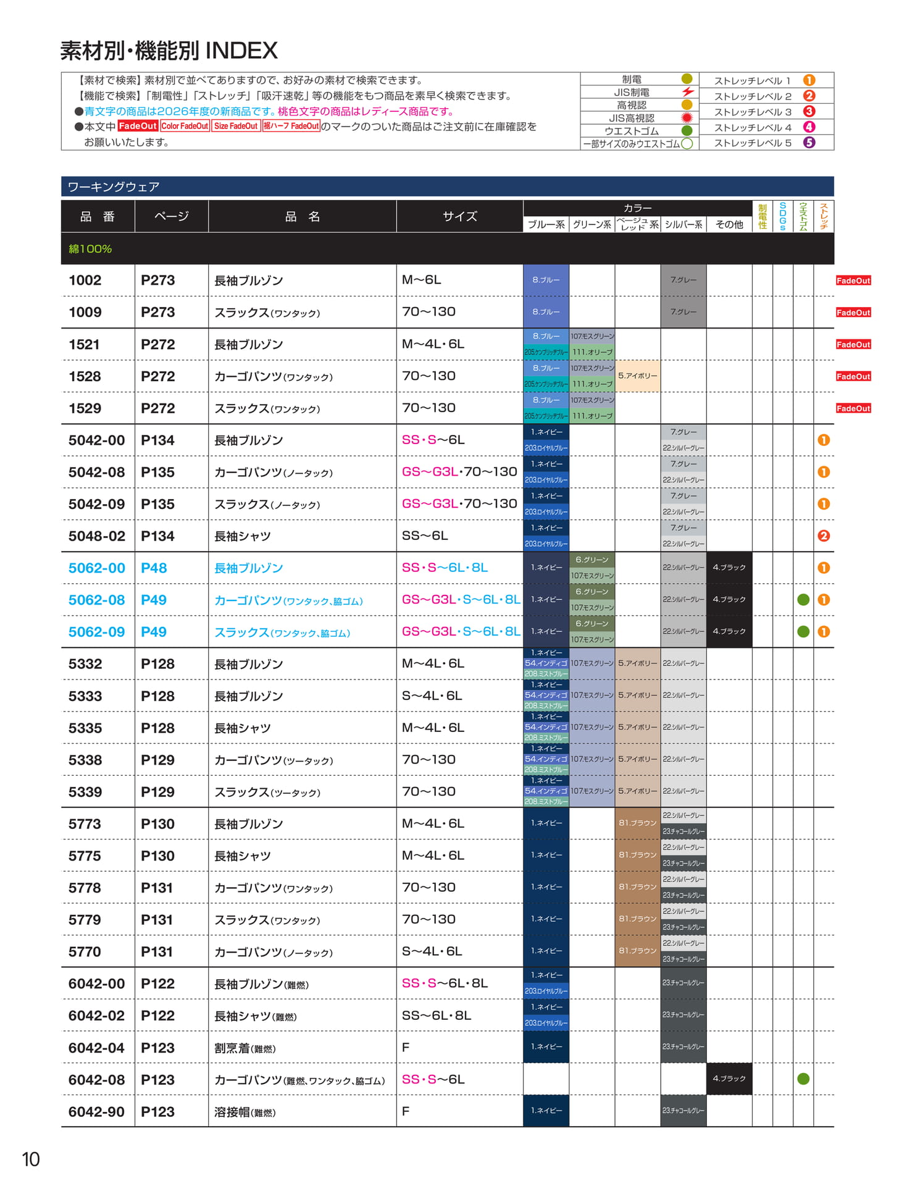The height and width of the screenshot is (1186, 920).
Task: Click the 7.グレー swatch in row 1009
Action: point(684,312)
